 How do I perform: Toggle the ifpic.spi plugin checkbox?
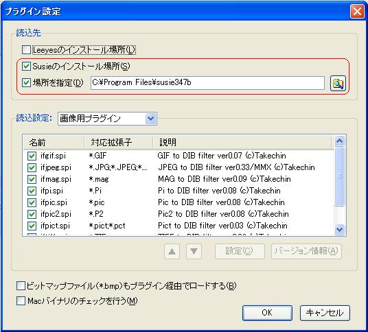click(32, 202)
